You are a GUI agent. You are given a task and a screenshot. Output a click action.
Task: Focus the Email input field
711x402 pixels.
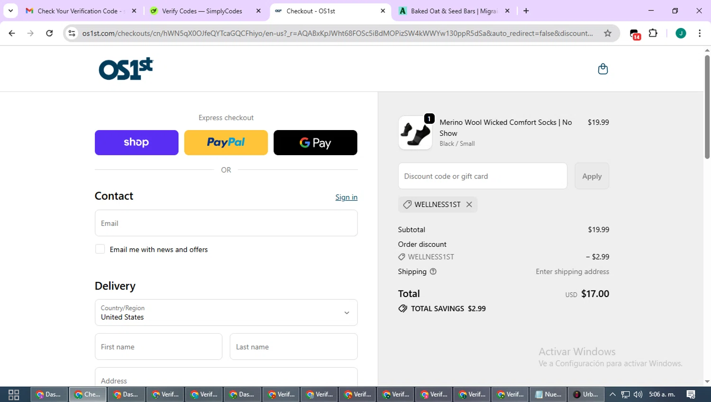coord(226,223)
